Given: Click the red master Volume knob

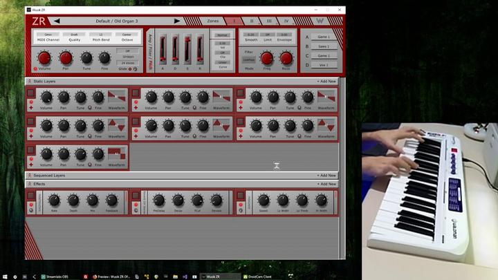Looking at the screenshot, I should 44,58.
